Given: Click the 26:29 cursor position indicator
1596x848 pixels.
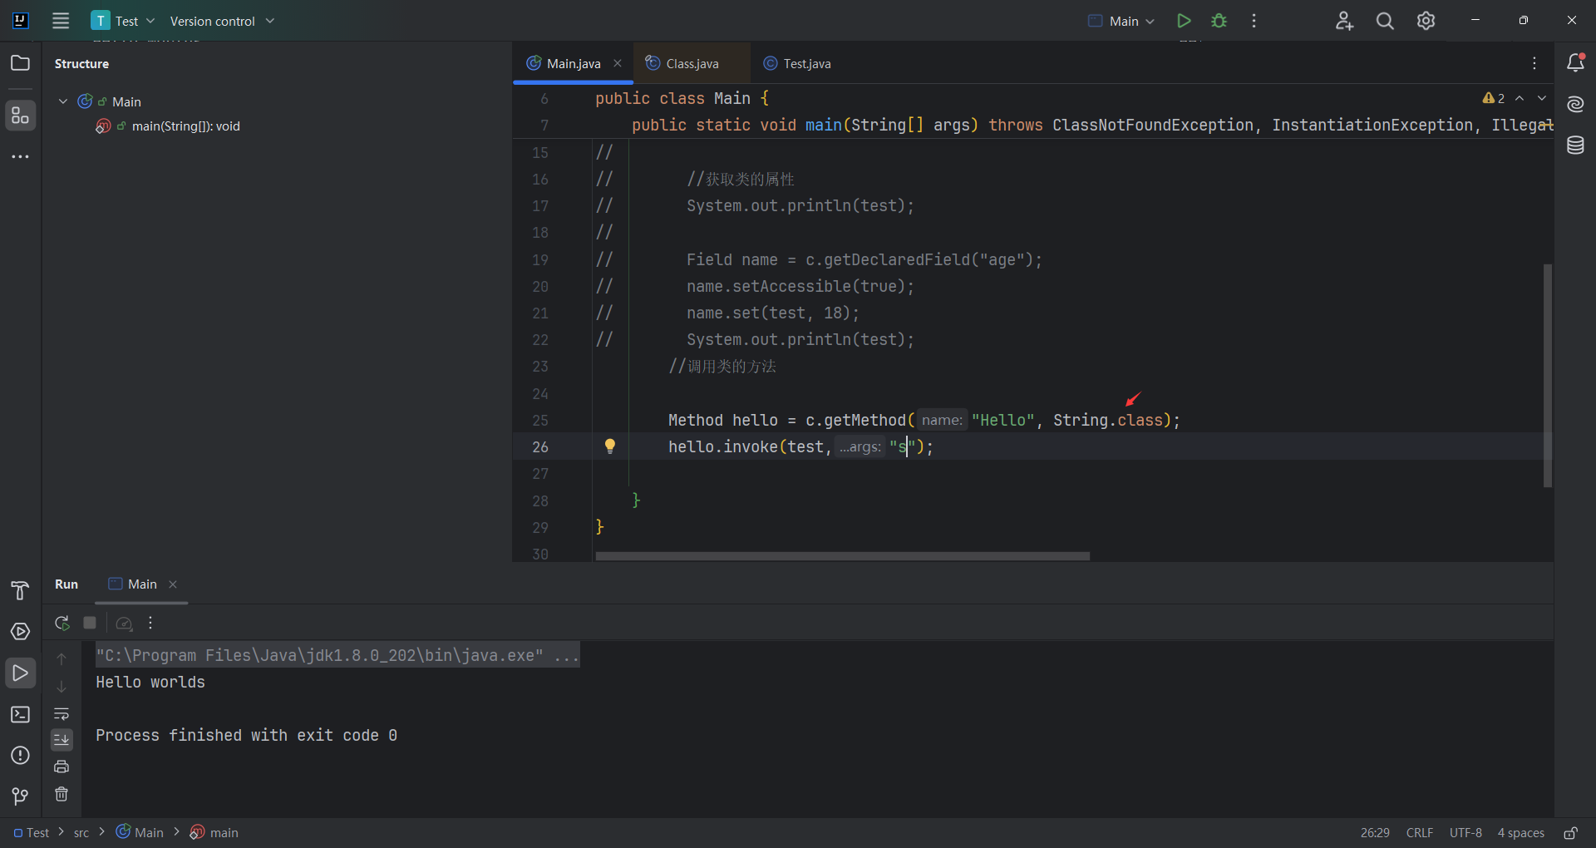Looking at the screenshot, I should pyautogui.click(x=1375, y=833).
